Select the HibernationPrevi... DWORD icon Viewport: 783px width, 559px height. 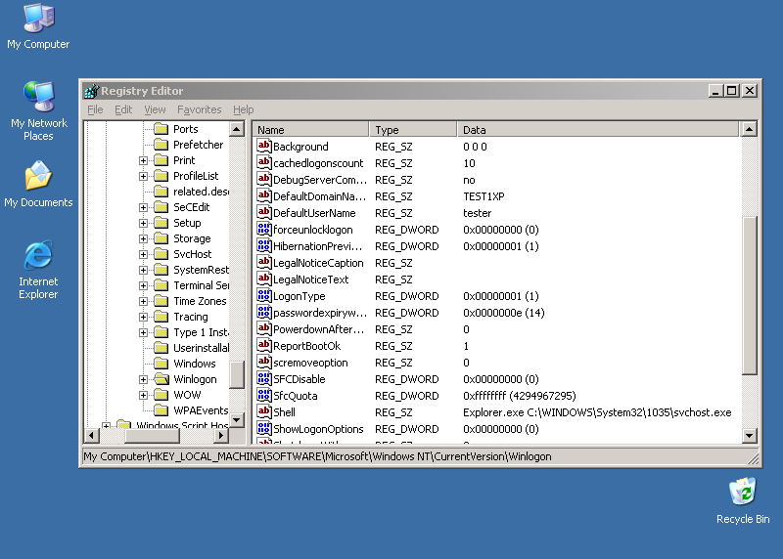pos(263,245)
